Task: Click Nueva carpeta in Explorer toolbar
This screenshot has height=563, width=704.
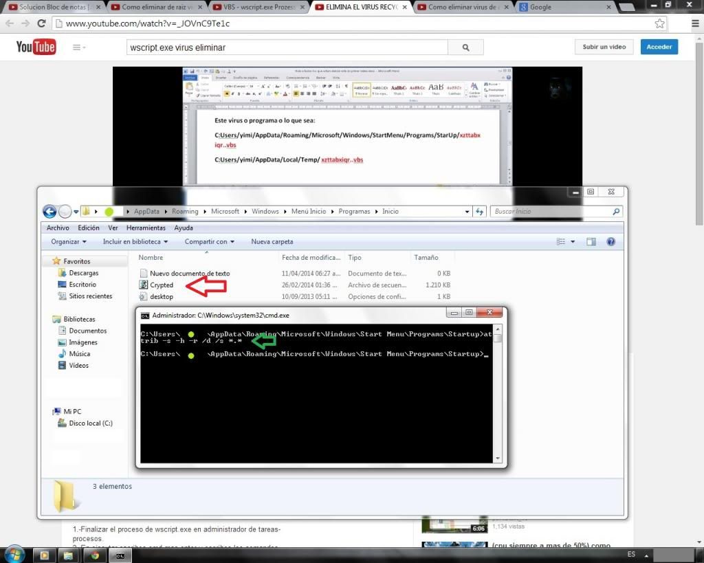Action: pos(272,241)
